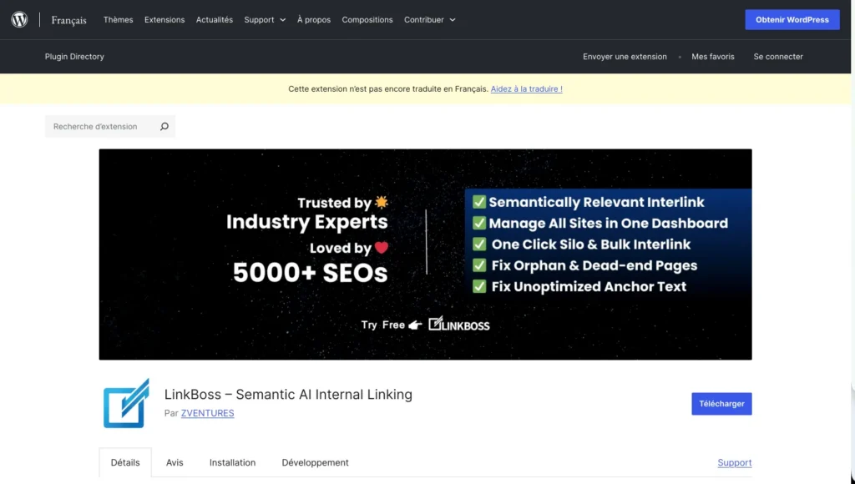Image resolution: width=855 pixels, height=484 pixels.
Task: Click Se connecter
Action: click(x=778, y=57)
